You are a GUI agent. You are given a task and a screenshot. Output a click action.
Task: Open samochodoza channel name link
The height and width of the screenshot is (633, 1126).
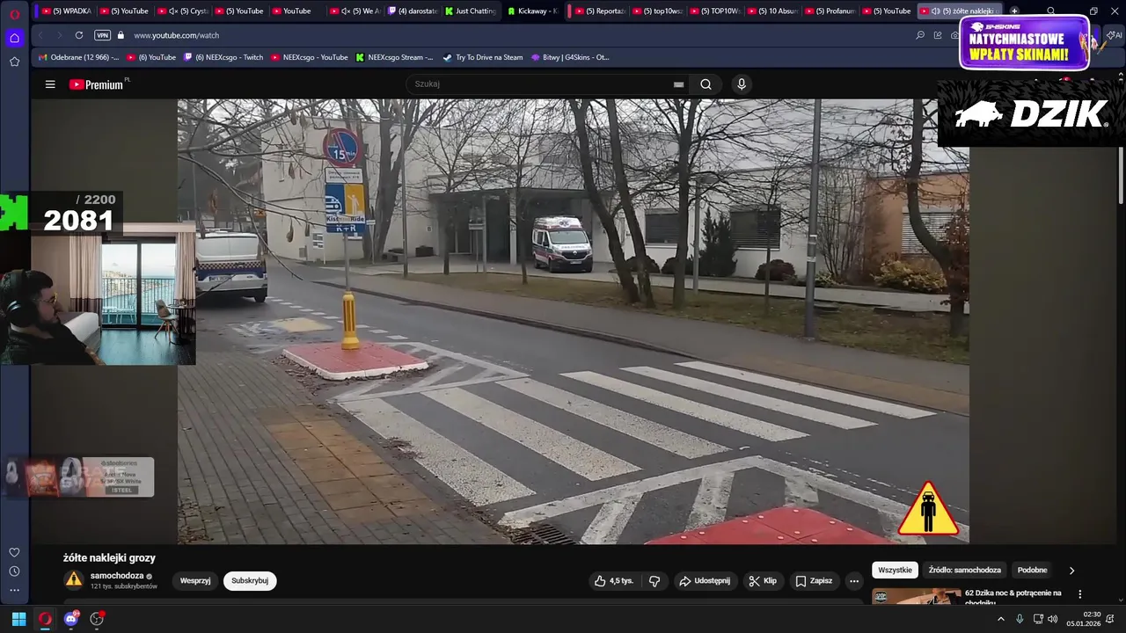coord(116,576)
